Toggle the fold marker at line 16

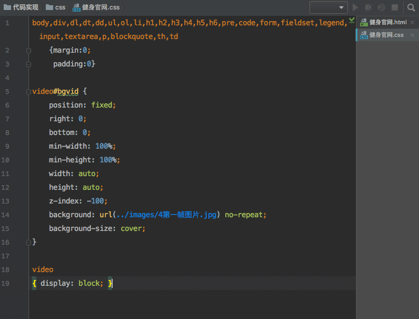click(29, 243)
